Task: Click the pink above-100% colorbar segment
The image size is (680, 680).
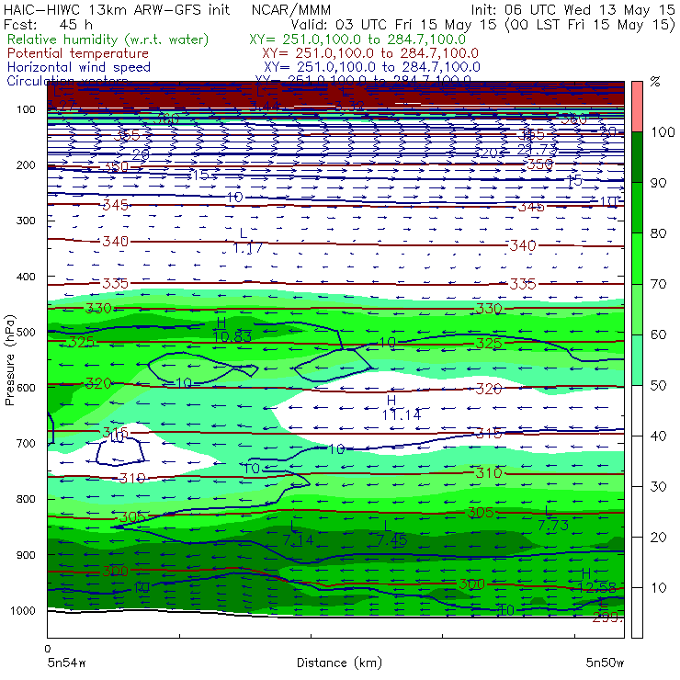Action: (637, 107)
